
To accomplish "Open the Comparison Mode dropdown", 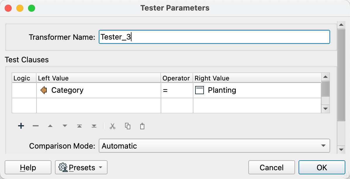I will (214, 146).
